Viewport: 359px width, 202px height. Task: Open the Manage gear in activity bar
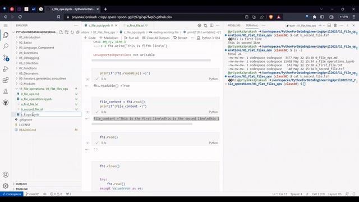tap(6, 186)
